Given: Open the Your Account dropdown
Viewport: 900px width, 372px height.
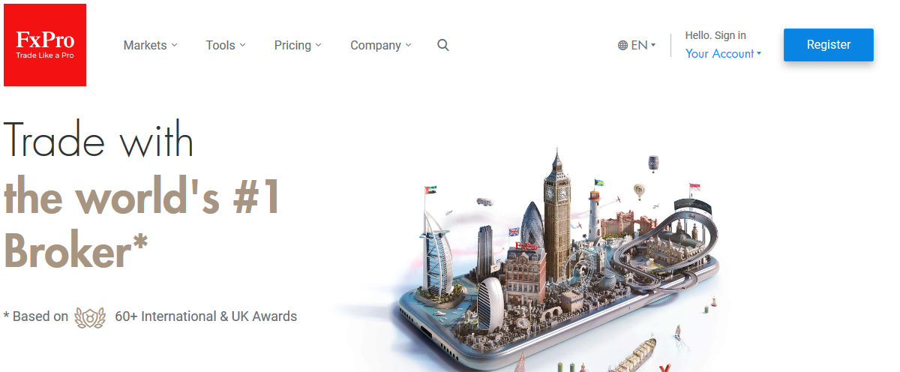Looking at the screenshot, I should click(723, 53).
